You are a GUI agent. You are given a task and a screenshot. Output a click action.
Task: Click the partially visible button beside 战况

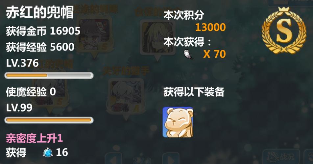tap(309, 157)
